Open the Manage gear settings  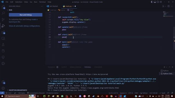click(3, 88)
